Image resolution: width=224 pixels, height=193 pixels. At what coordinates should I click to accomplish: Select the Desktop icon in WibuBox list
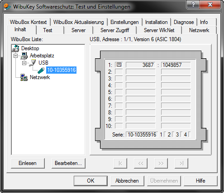click(x=15, y=48)
